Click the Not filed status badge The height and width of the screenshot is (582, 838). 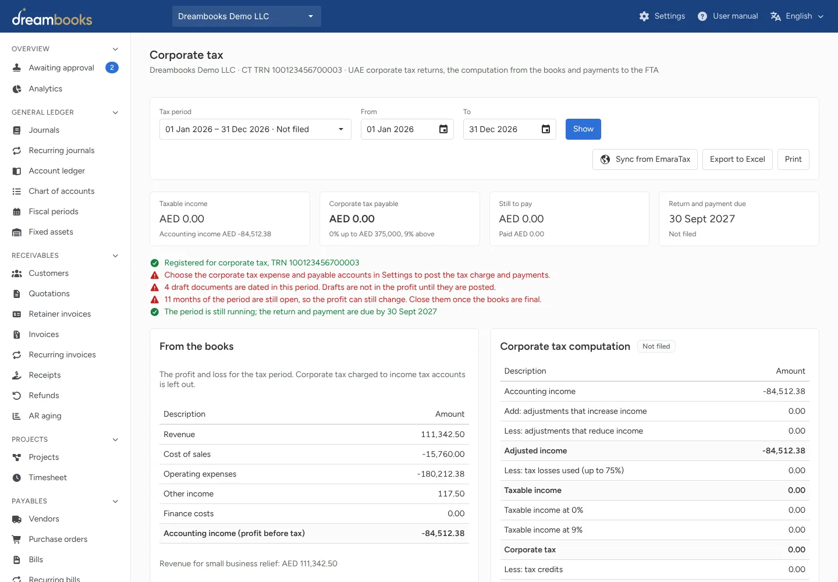(656, 346)
